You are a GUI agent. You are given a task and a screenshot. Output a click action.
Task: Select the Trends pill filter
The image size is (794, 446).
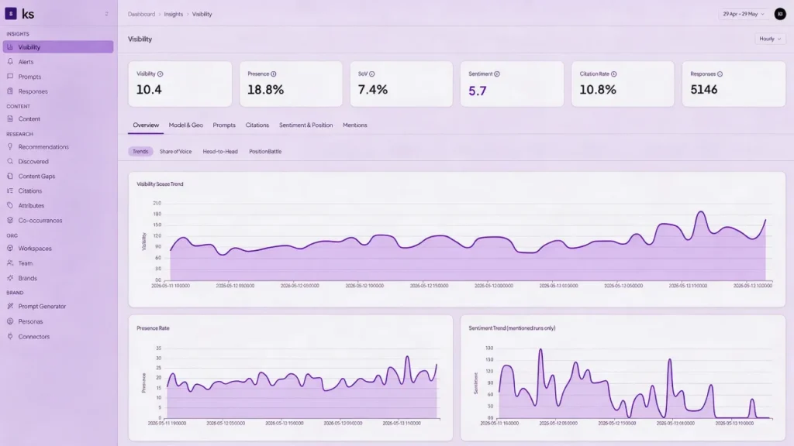140,151
